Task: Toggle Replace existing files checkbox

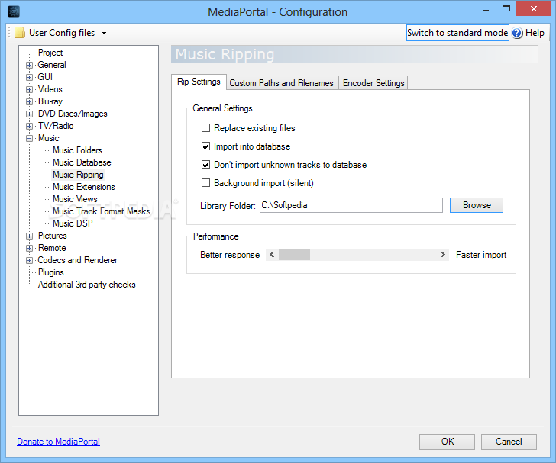Action: tap(205, 128)
